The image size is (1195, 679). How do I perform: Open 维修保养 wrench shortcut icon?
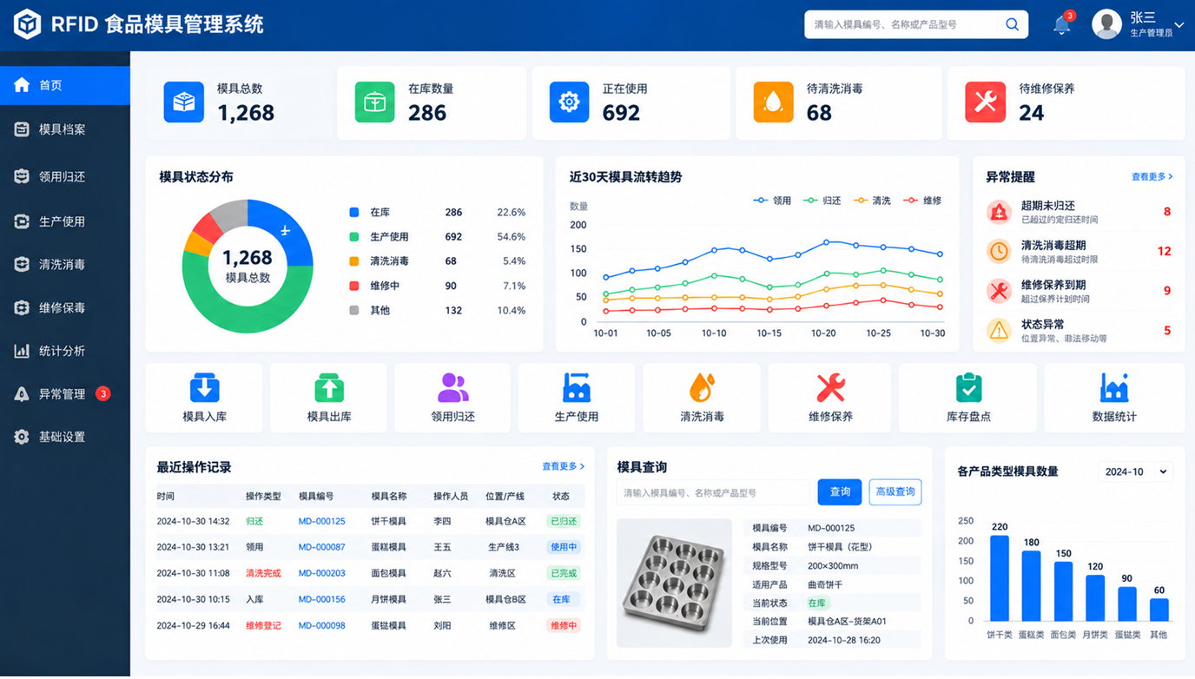point(830,387)
